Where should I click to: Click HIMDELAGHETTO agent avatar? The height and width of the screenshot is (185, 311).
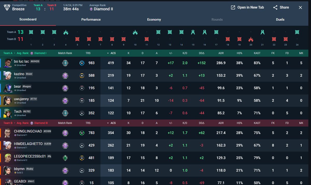click(x=7, y=145)
